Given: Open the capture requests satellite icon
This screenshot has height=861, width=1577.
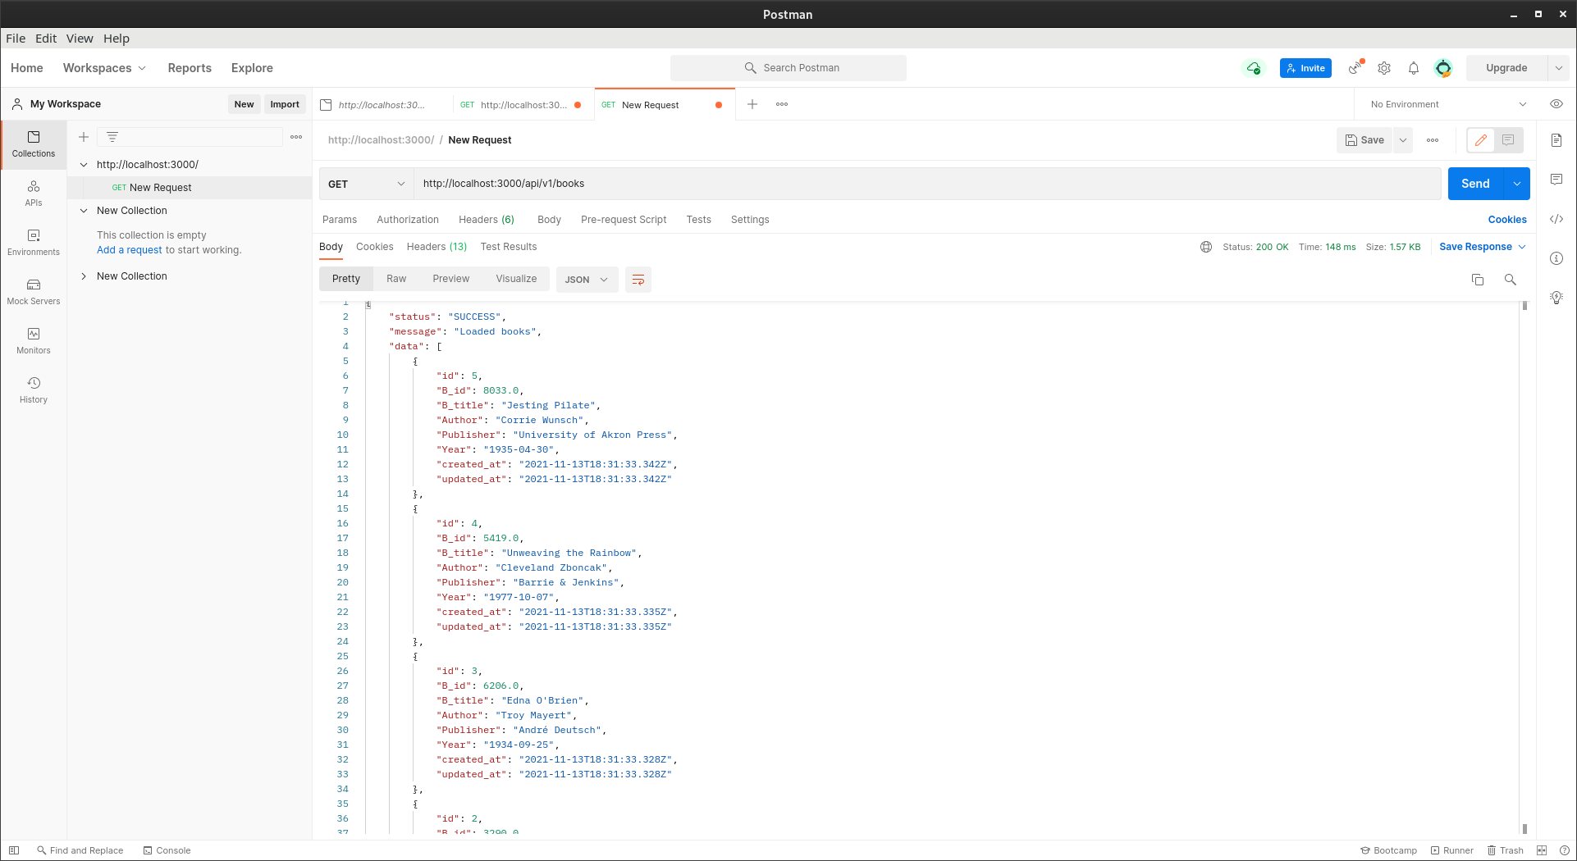Looking at the screenshot, I should click(1355, 68).
